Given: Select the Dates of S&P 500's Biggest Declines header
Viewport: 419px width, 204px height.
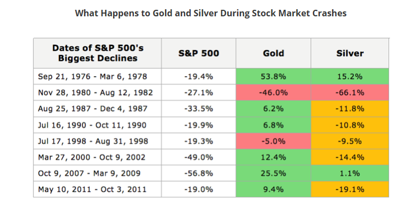Looking at the screenshot, I should pyautogui.click(x=98, y=53).
